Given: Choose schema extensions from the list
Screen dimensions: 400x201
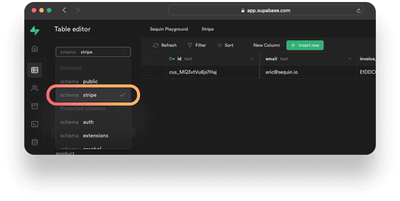Looking at the screenshot, I should click(93, 136).
